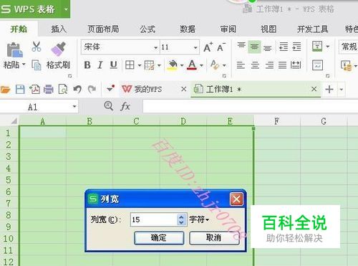Click the open folder icon
Image resolution: width=358 pixels, height=266 pixels.
click(x=6, y=90)
